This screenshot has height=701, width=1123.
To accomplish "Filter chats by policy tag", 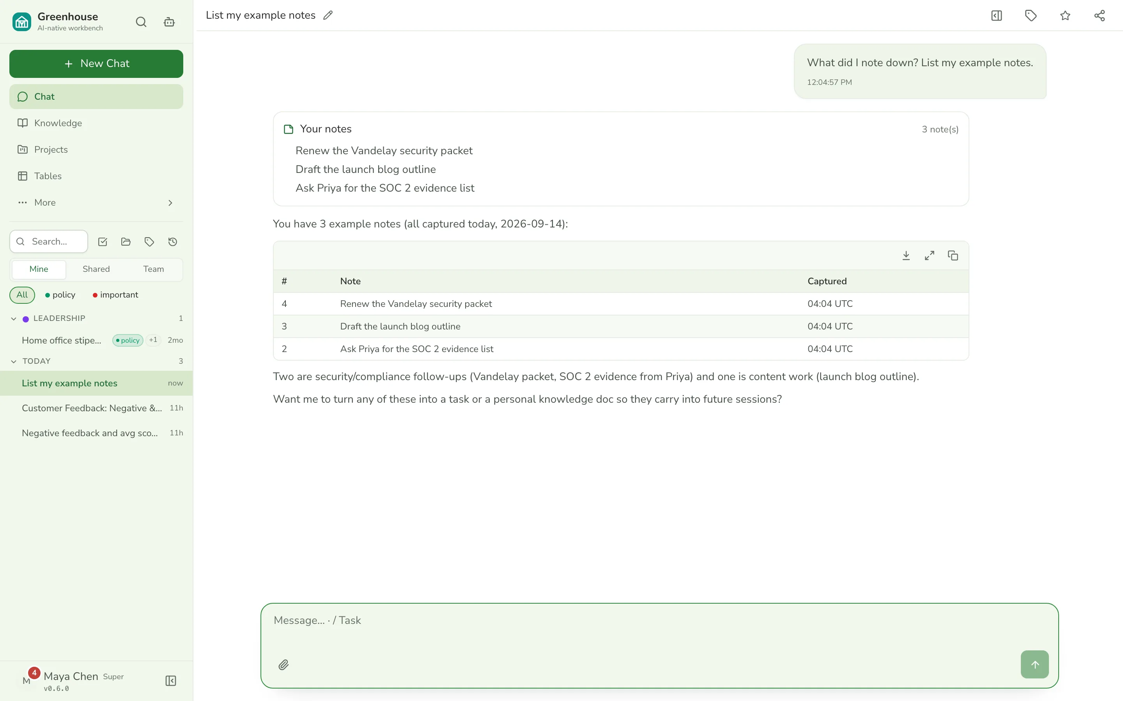I will click(x=60, y=295).
